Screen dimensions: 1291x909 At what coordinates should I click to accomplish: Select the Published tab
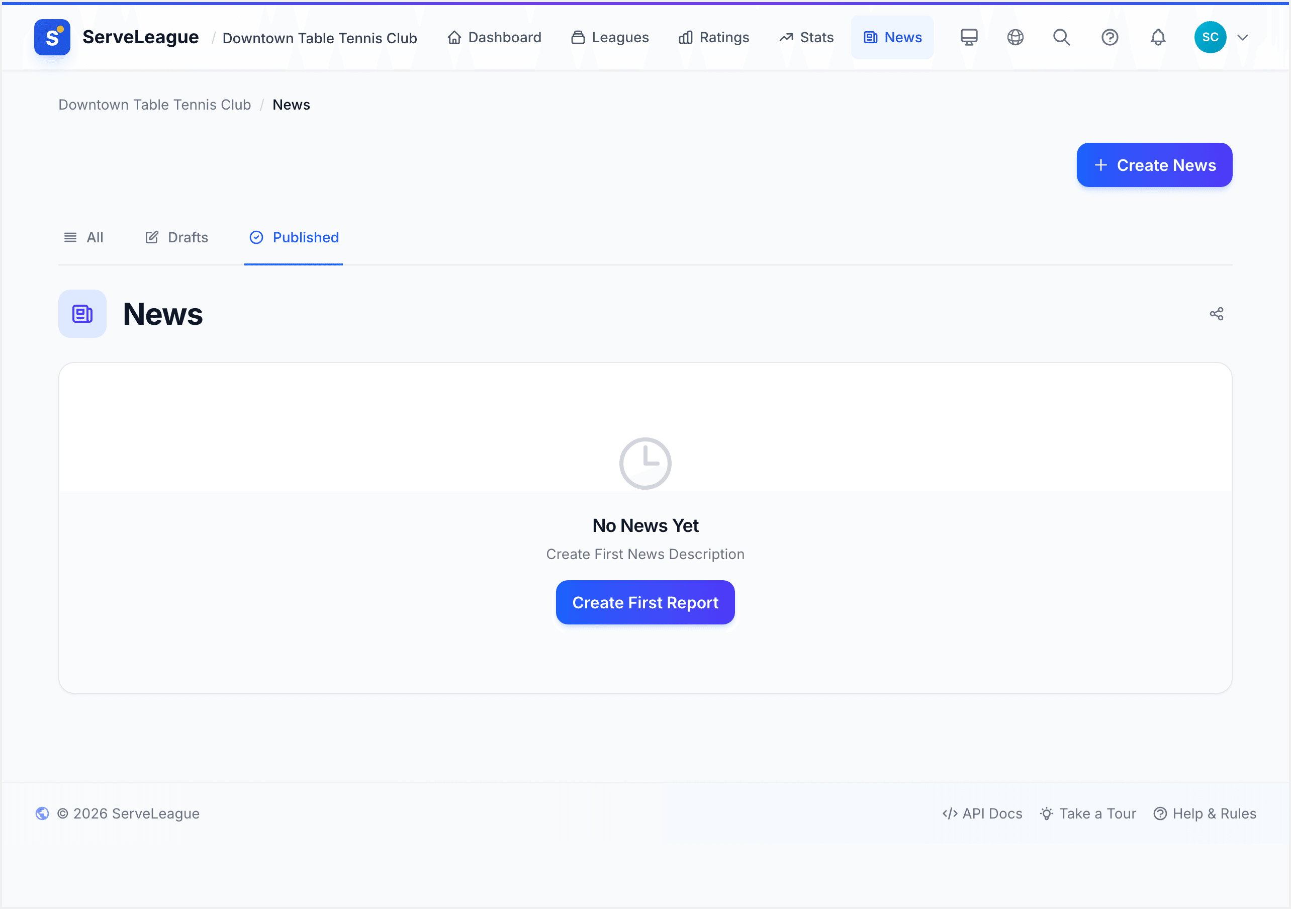[x=294, y=237]
